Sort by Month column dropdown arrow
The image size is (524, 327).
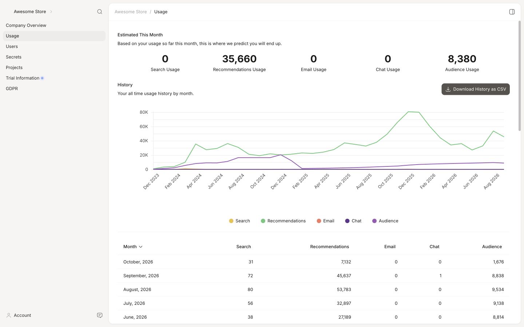pyautogui.click(x=141, y=247)
